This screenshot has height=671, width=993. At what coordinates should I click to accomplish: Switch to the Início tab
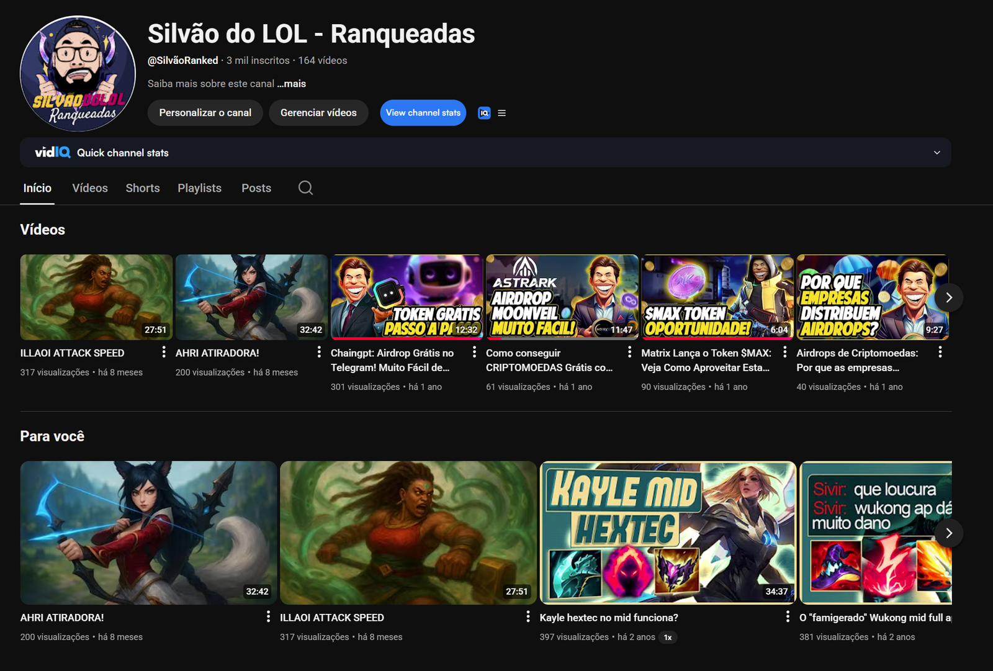click(x=37, y=188)
